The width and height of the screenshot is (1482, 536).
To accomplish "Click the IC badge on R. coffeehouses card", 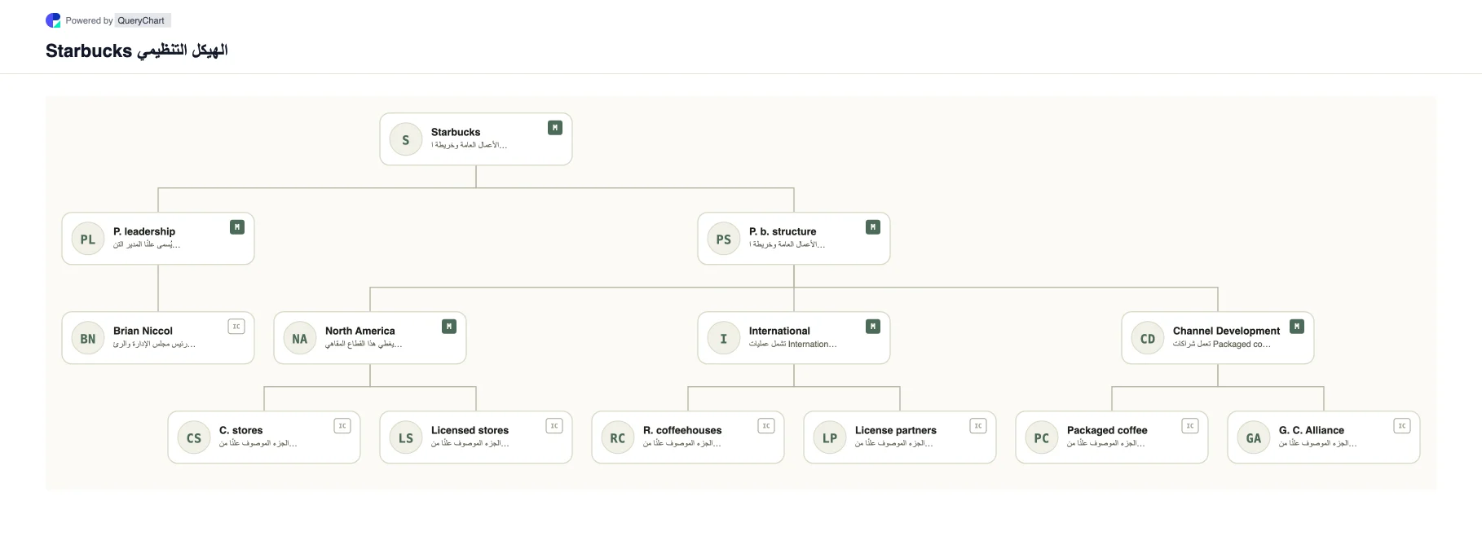I will tap(766, 426).
